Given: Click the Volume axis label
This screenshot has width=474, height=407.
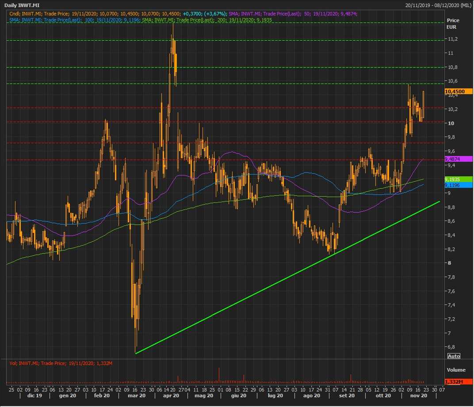Looking at the screenshot, I should (456, 370).
